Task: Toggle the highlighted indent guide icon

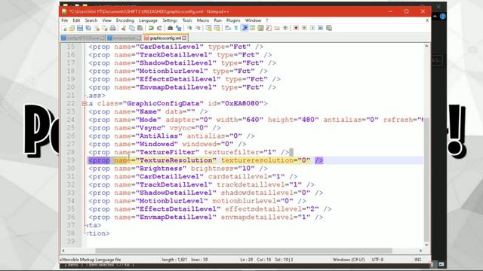Action: click(x=245, y=28)
